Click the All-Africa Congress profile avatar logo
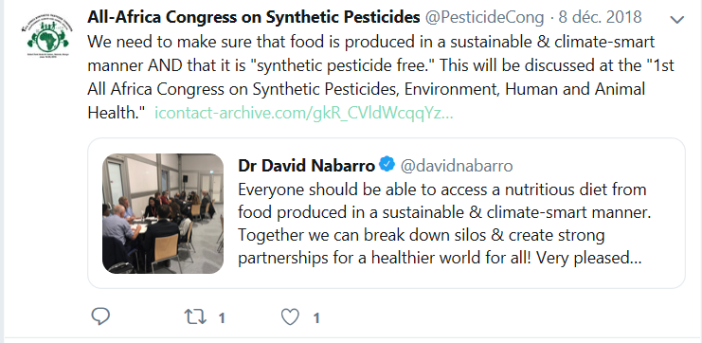This screenshot has height=343, width=702. click(47, 33)
